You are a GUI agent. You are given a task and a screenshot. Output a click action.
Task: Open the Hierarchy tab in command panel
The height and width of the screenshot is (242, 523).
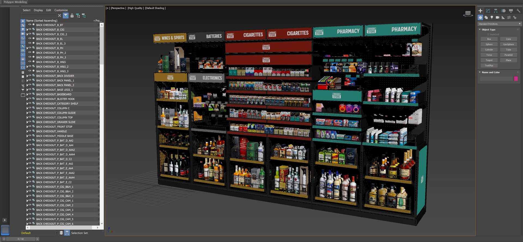tap(496, 11)
